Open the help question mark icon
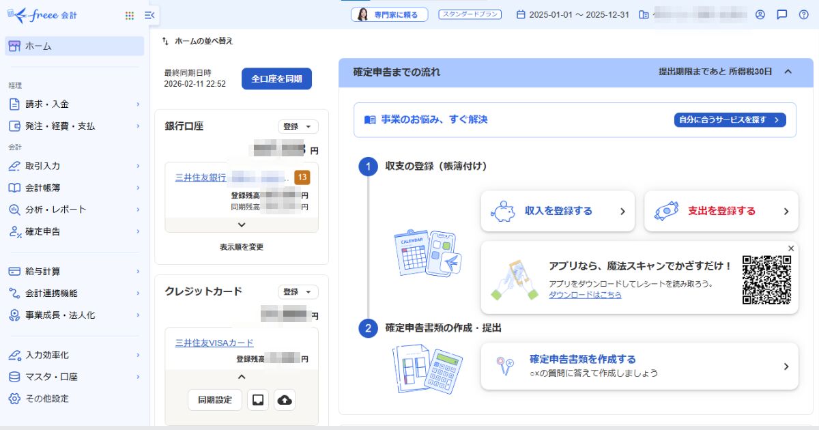 coord(803,14)
